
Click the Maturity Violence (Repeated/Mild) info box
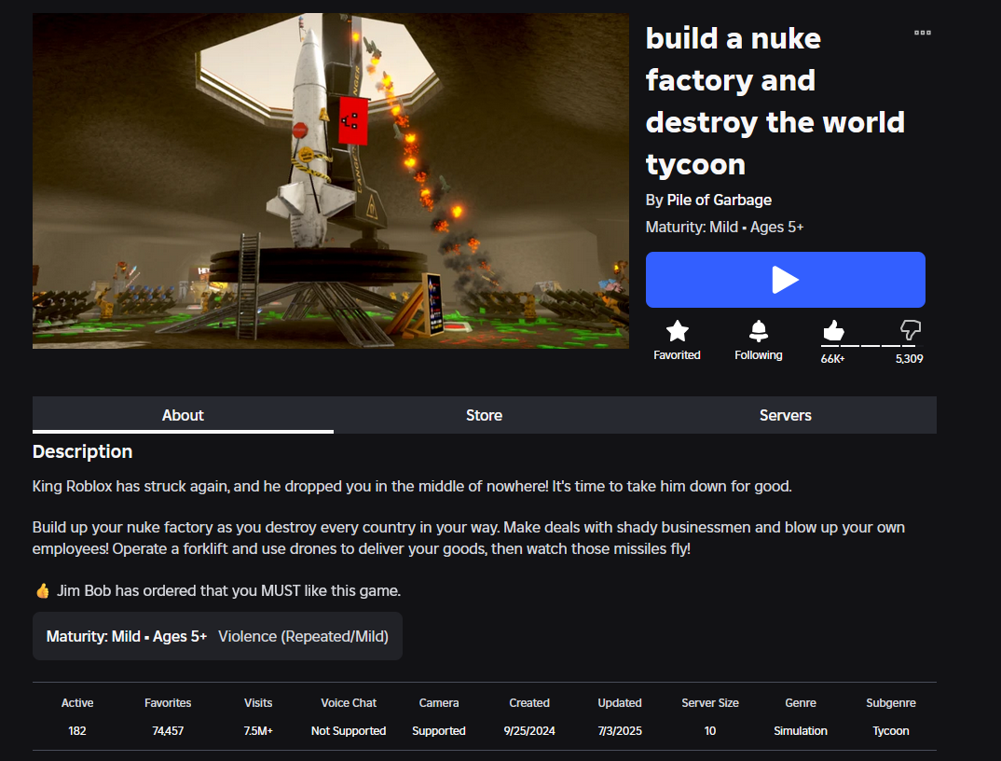[218, 636]
